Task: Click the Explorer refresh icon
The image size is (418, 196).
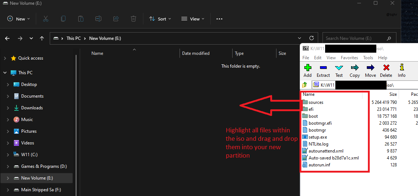Action: (x=311, y=38)
